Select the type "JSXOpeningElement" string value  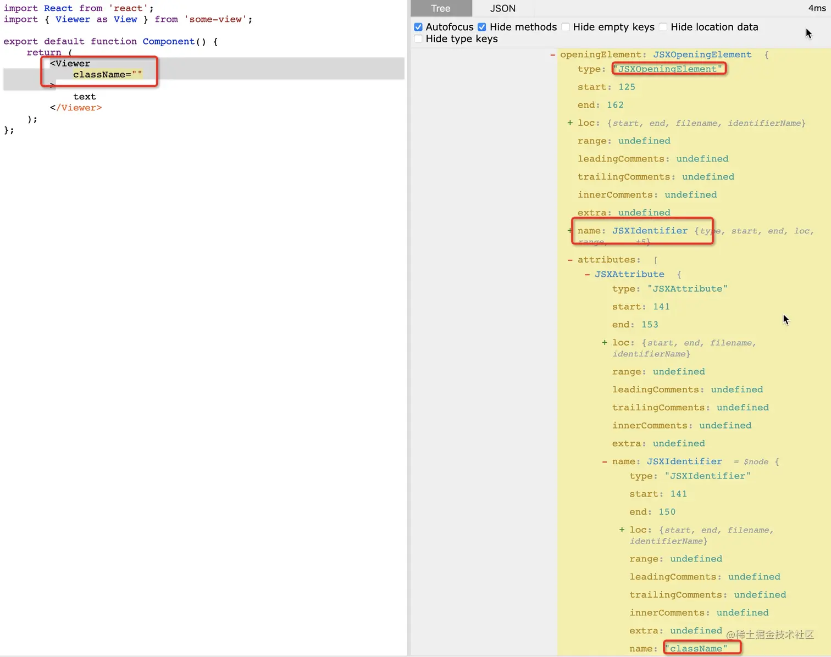tap(670, 69)
